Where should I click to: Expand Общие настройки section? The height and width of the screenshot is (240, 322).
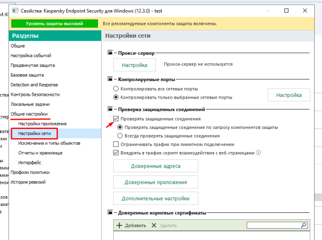(29, 114)
